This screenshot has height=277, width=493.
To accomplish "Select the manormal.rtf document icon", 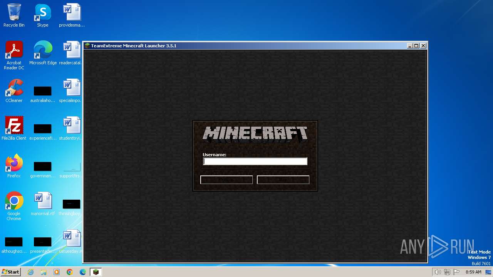I will pyautogui.click(x=43, y=204).
